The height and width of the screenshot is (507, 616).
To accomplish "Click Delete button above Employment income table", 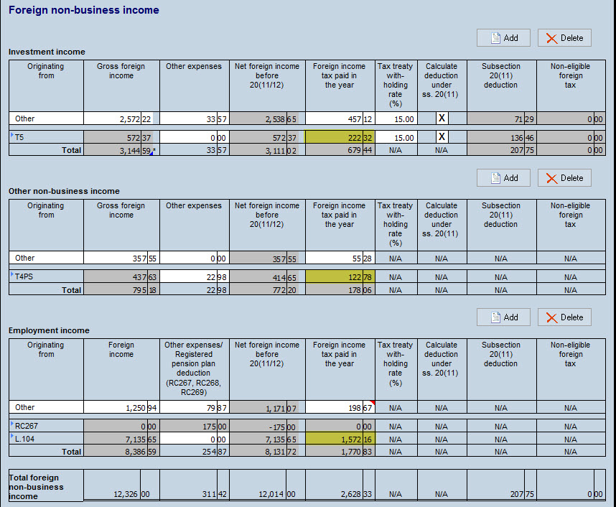I will tap(564, 317).
